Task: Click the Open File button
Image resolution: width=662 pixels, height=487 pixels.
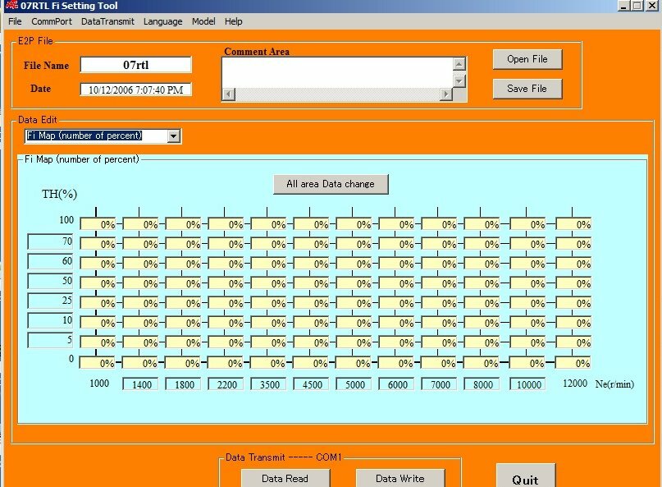Action: click(x=527, y=59)
